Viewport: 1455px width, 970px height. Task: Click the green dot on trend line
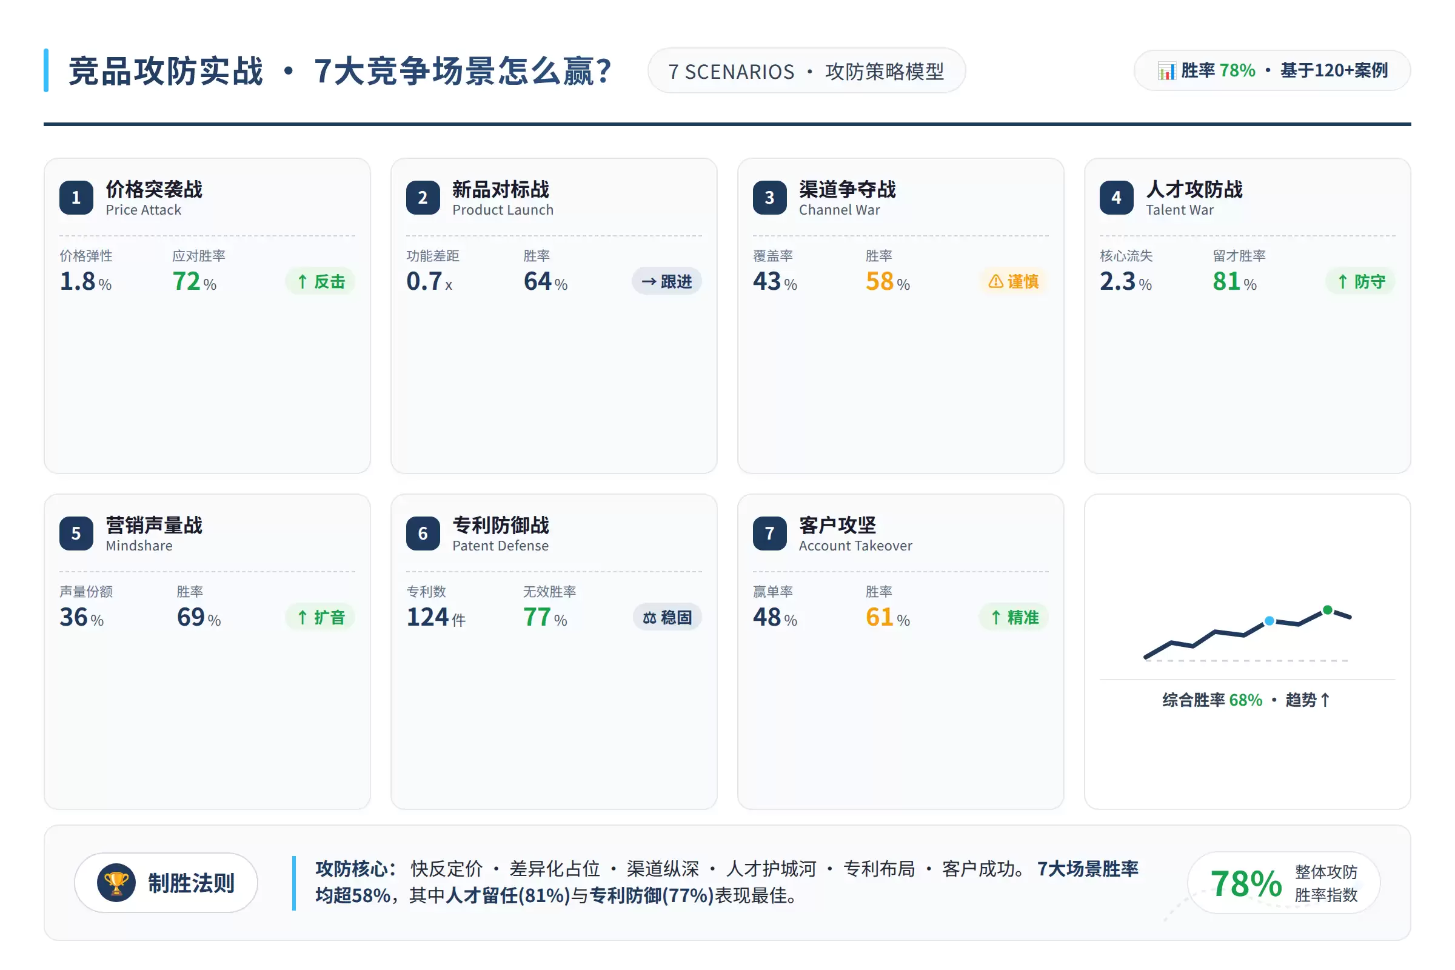[x=1328, y=610]
